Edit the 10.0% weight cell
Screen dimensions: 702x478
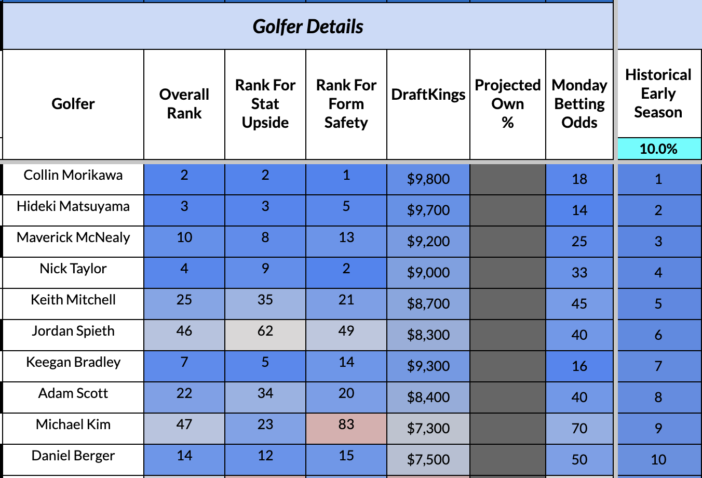658,149
